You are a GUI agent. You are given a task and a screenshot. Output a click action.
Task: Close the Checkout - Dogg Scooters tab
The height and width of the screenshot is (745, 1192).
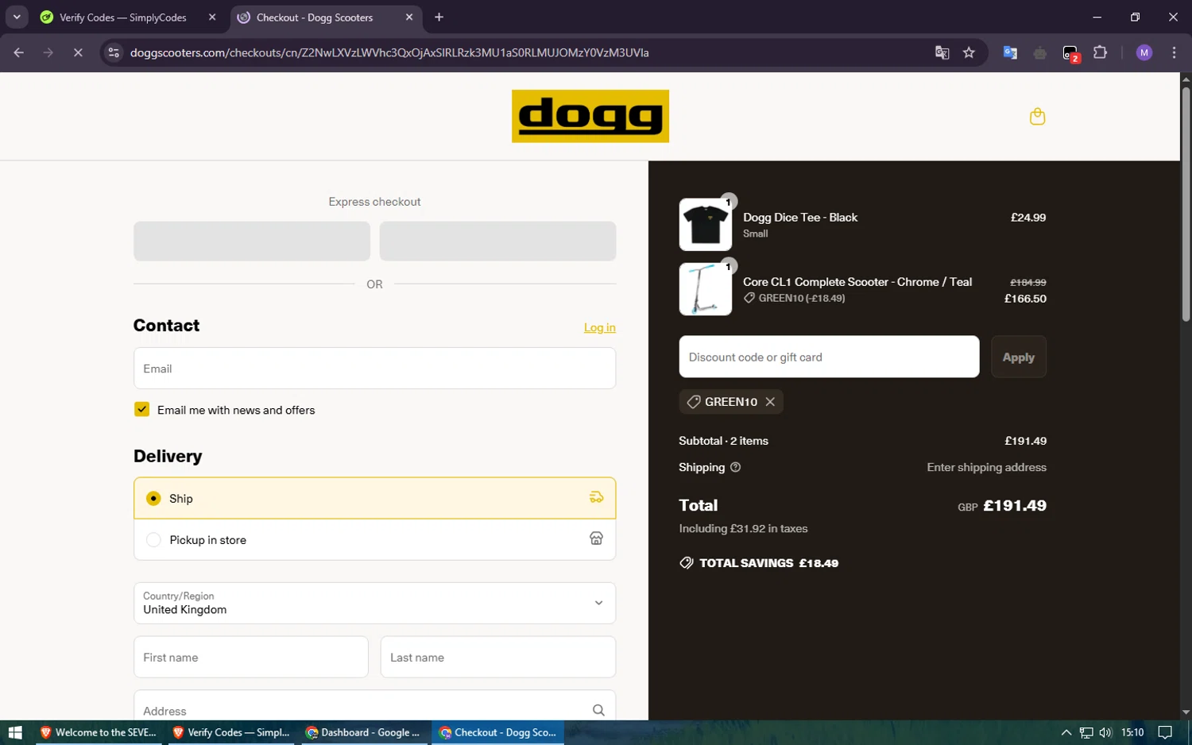409,17
